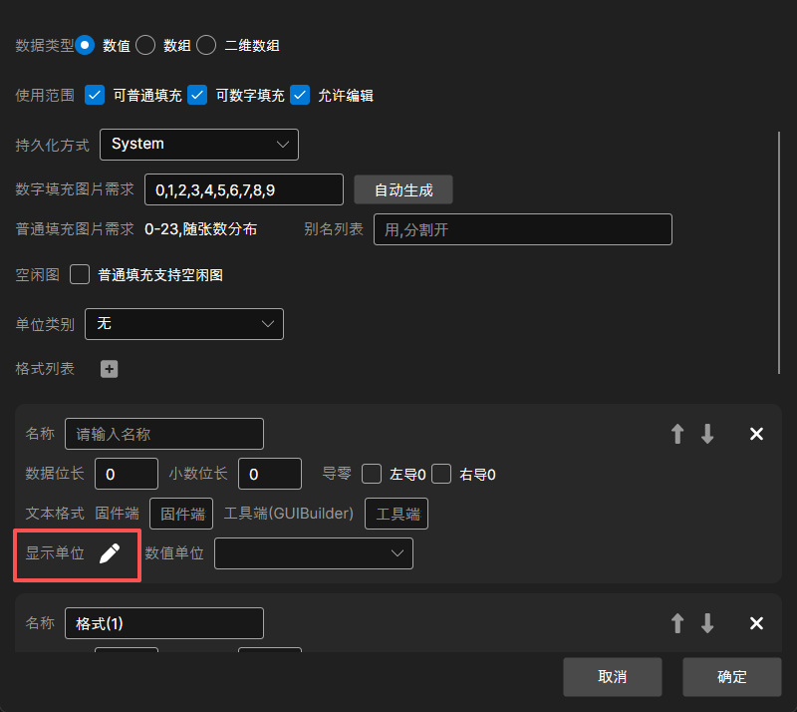797x712 pixels.
Task: Uncheck the 可普通填充 checkbox
Action: (x=95, y=96)
